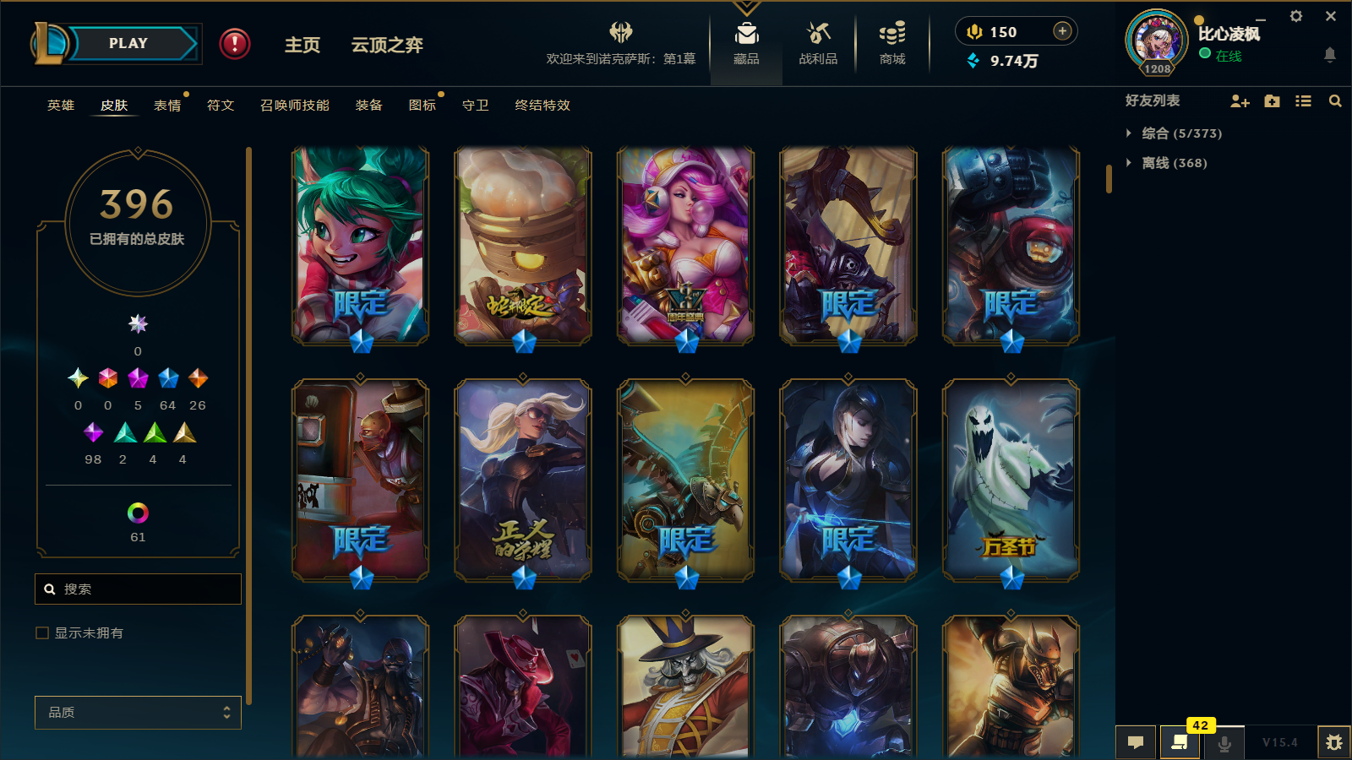Enable the 显示未拥有 checkbox
This screenshot has width=1352, height=760.
point(42,633)
